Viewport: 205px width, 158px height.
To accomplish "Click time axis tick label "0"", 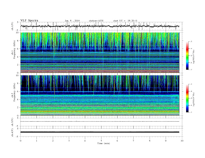I will point(20,141).
